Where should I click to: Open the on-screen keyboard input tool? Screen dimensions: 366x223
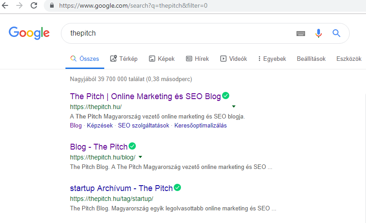[301, 33]
